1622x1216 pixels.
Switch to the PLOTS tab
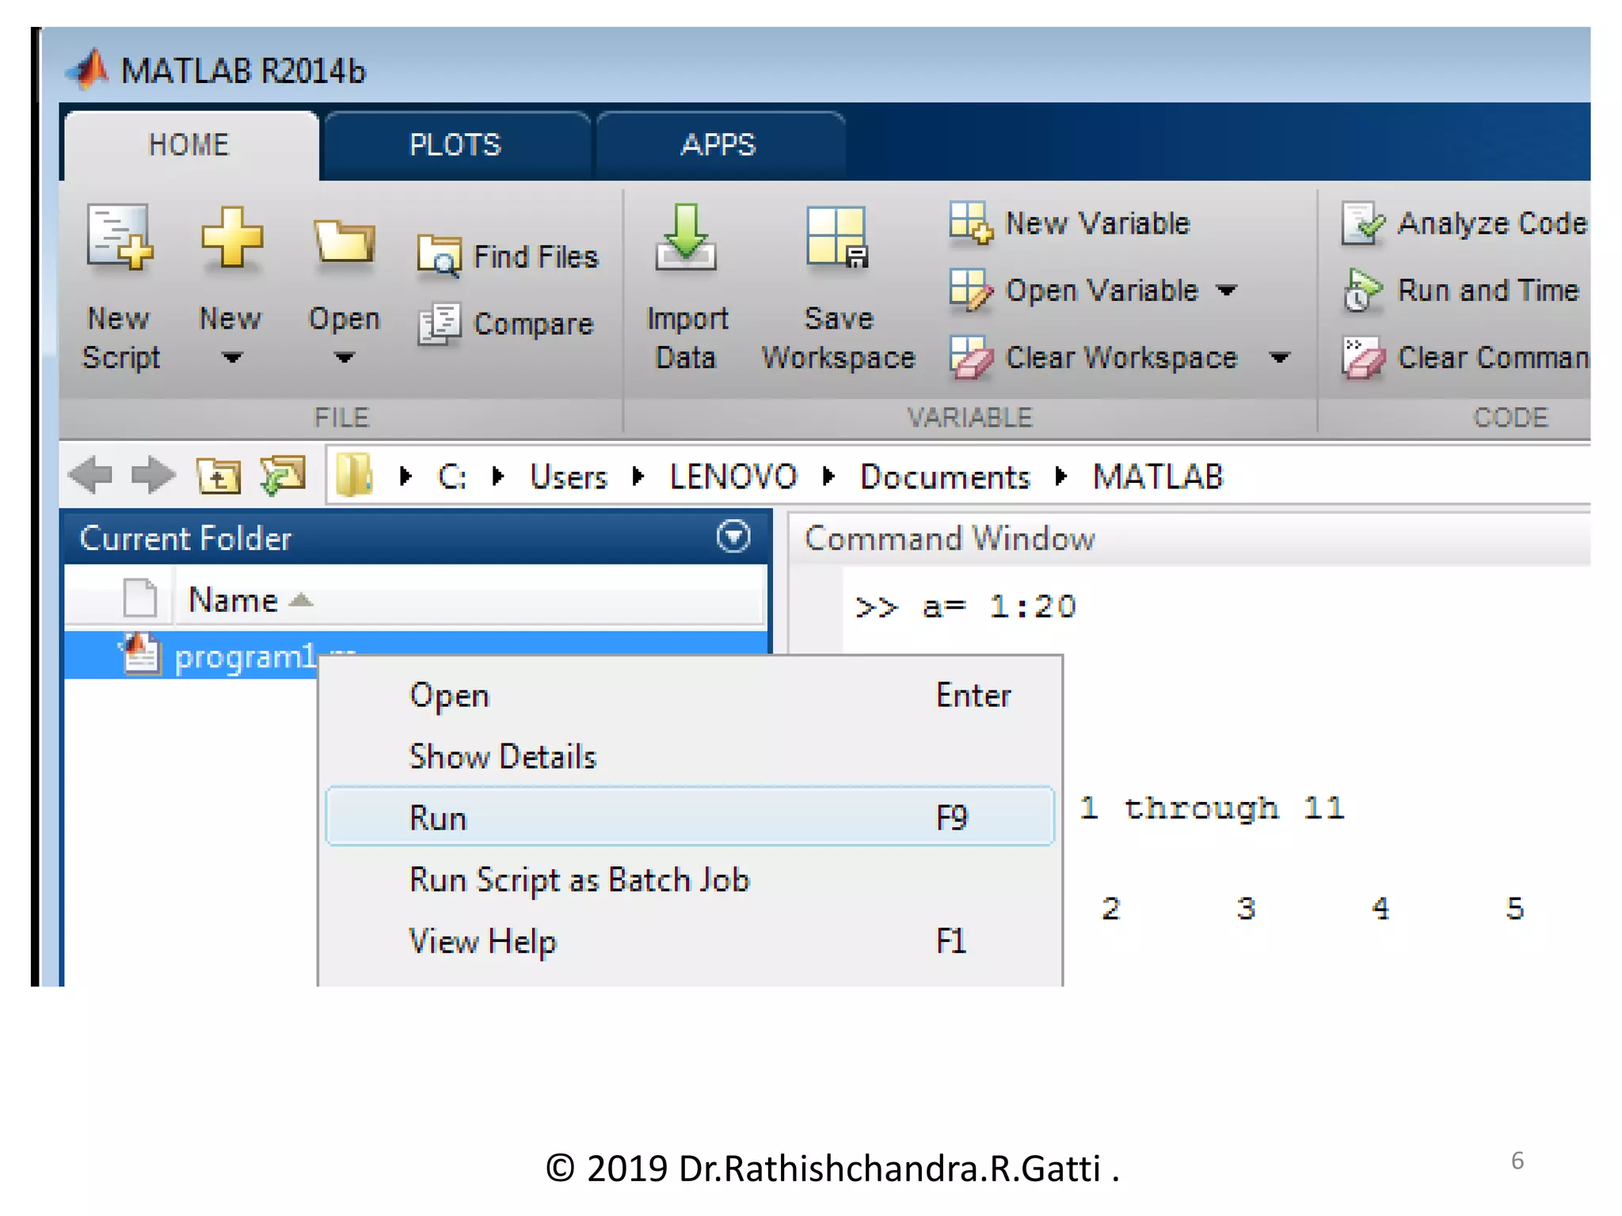(455, 146)
